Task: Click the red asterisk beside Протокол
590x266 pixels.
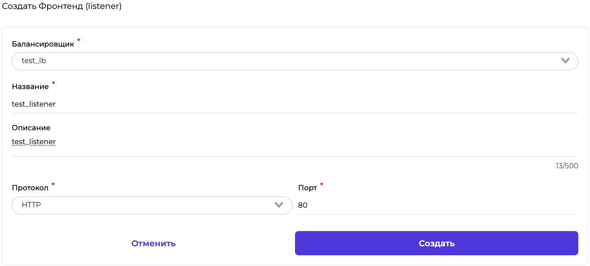Action: click(53, 184)
